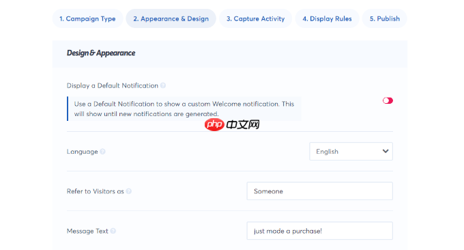This screenshot has width=464, height=250.
Task: Click help icon beside Refer to Visitors as
Action: click(129, 191)
